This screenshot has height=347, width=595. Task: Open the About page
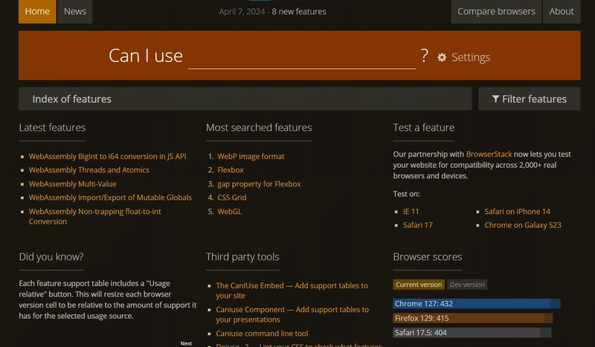tap(562, 11)
